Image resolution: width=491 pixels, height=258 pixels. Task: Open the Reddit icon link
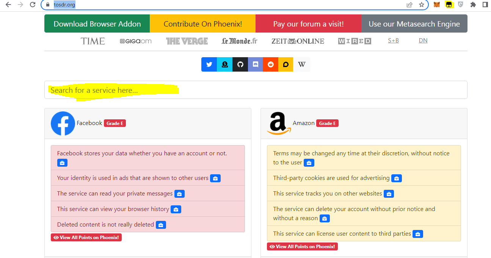pyautogui.click(x=271, y=64)
